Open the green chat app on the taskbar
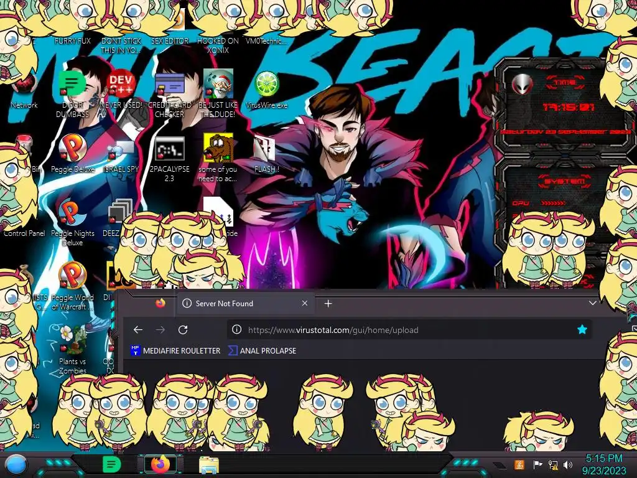This screenshot has height=478, width=637. tap(111, 464)
